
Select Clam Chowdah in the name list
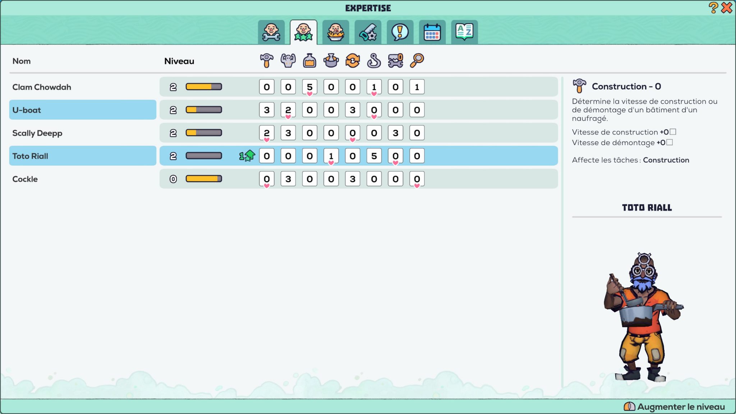(x=42, y=87)
